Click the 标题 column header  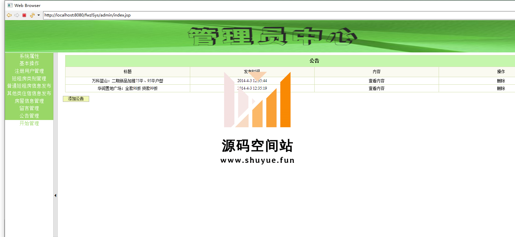[128, 72]
